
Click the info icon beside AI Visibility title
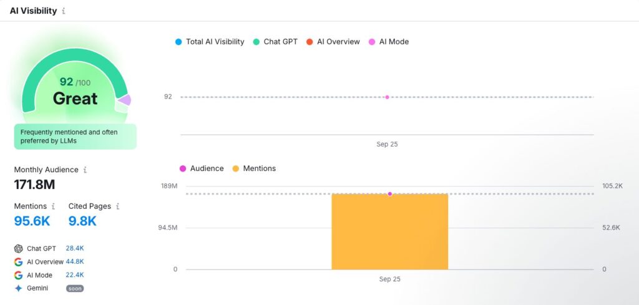pos(64,11)
